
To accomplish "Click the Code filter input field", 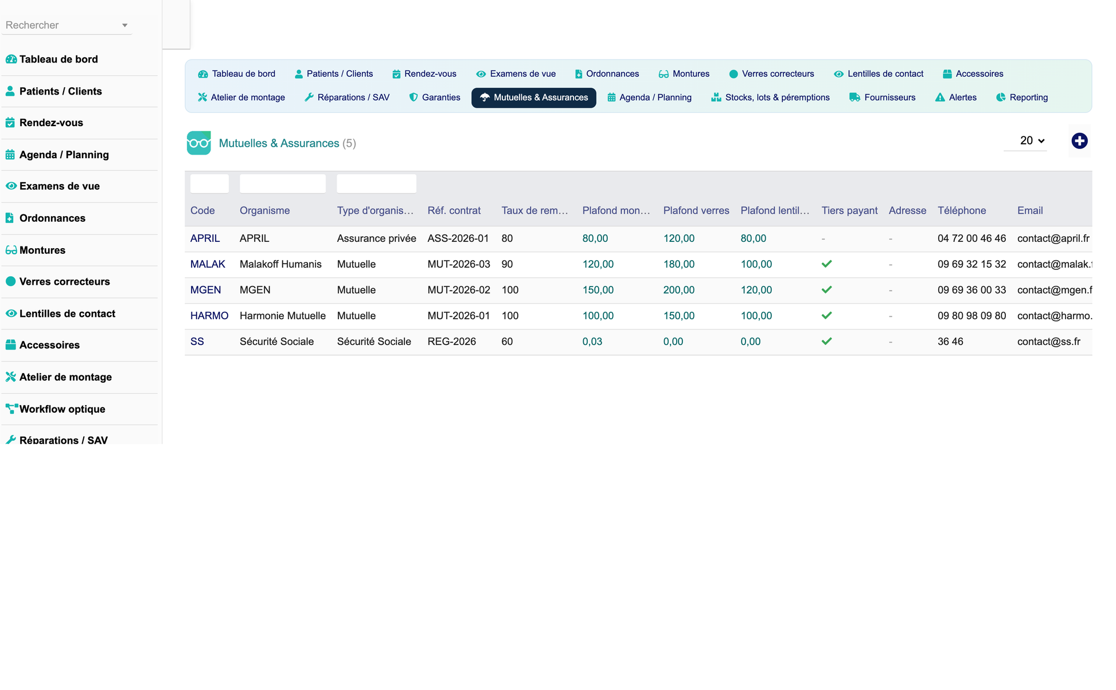I will click(x=209, y=183).
